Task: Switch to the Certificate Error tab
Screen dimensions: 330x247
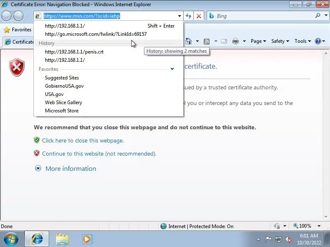Action: coord(19,42)
